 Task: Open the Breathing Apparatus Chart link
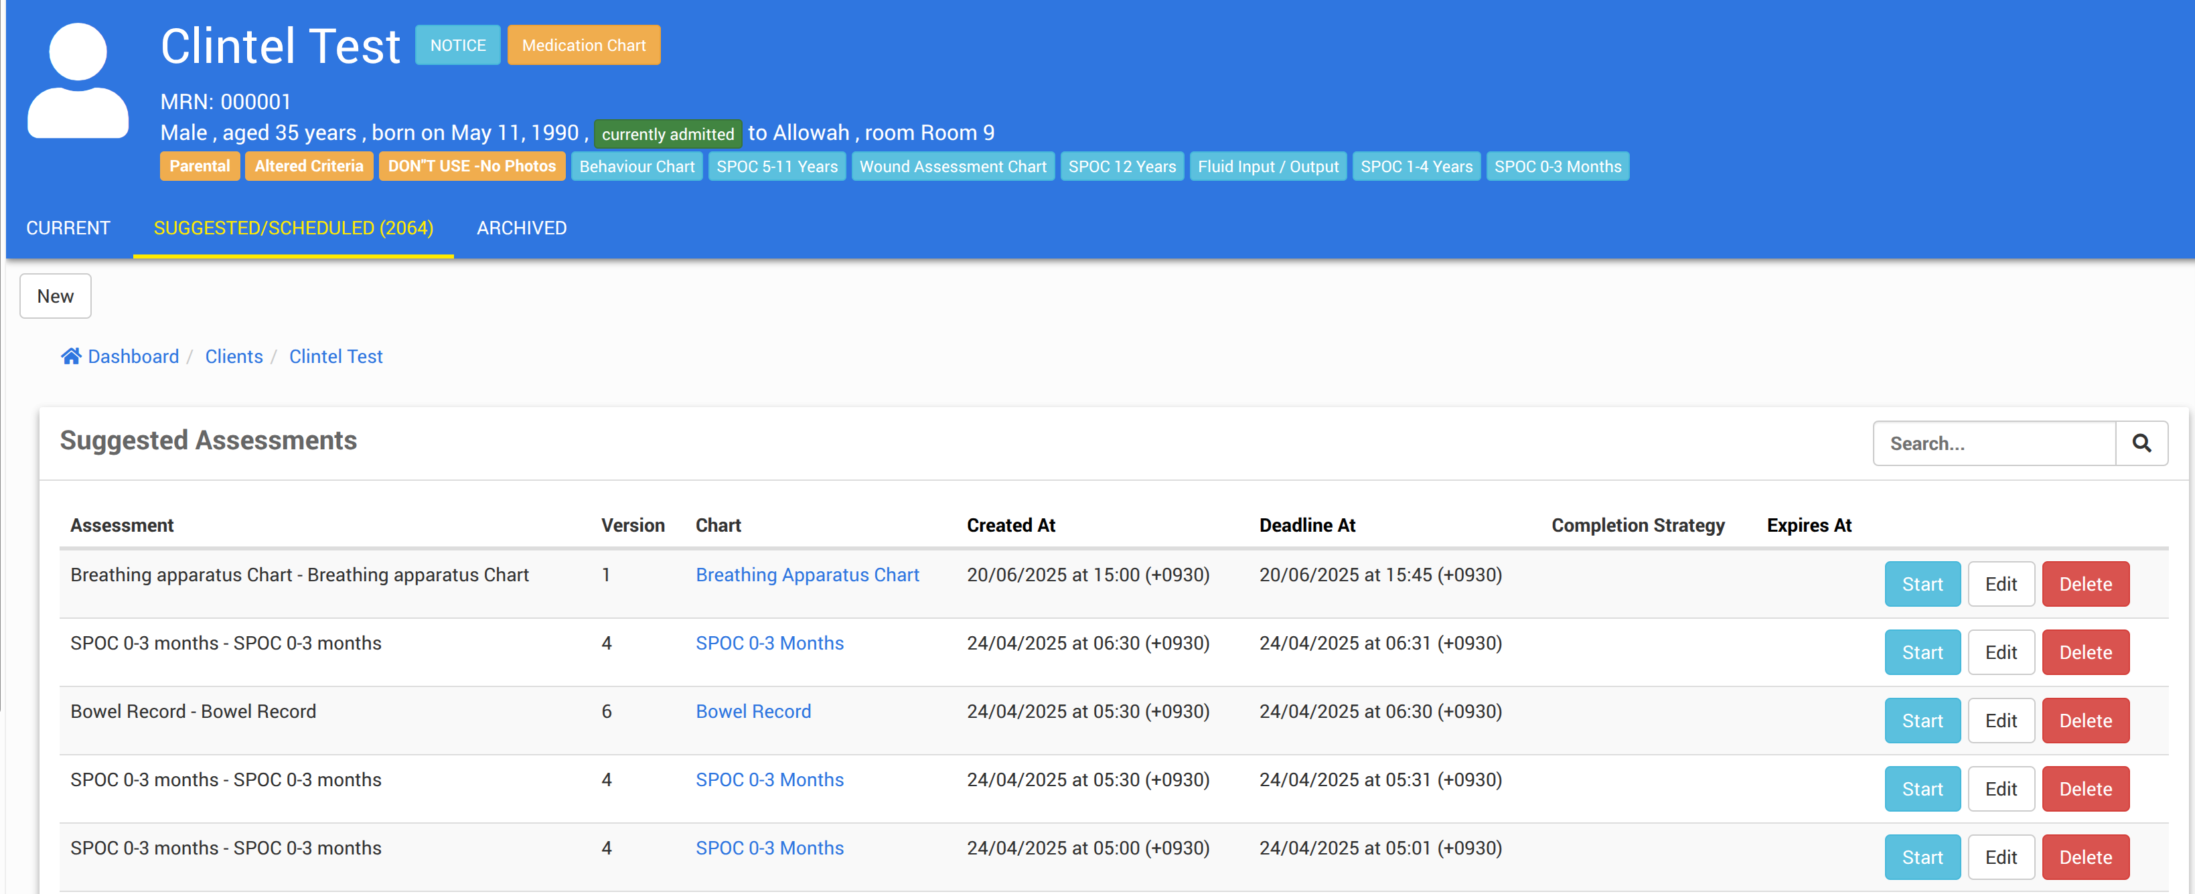tap(807, 575)
